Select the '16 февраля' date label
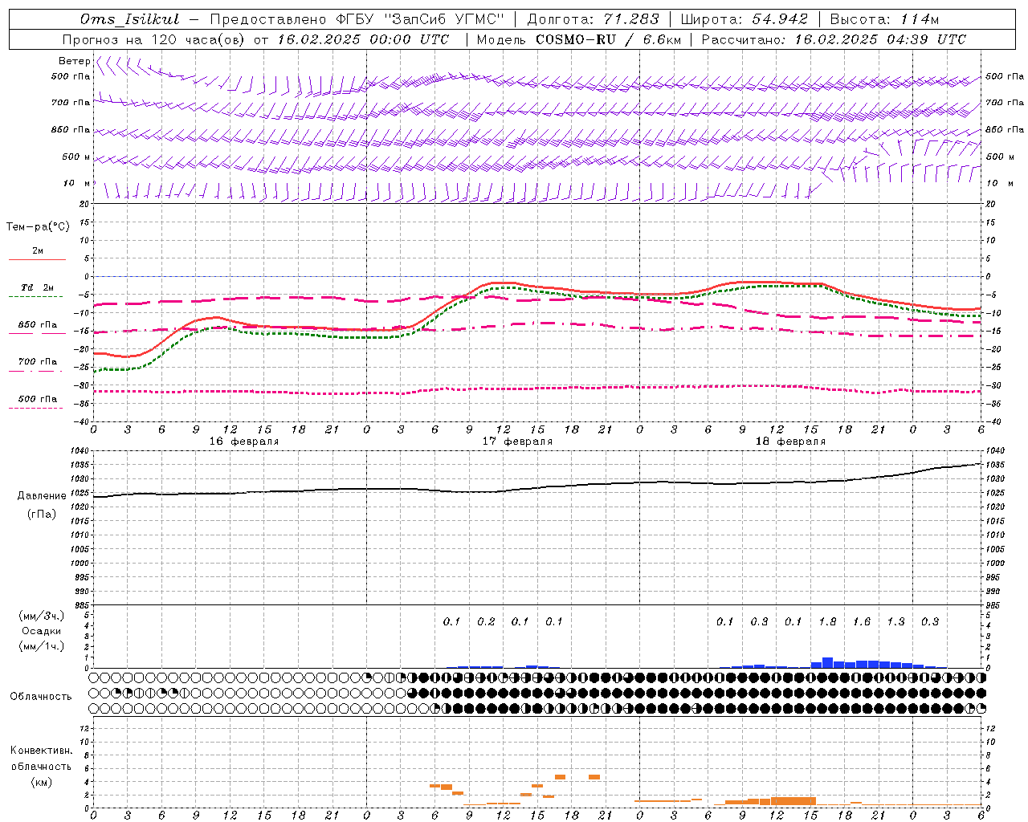Viewport: 1028px width, 822px height. coord(244,442)
